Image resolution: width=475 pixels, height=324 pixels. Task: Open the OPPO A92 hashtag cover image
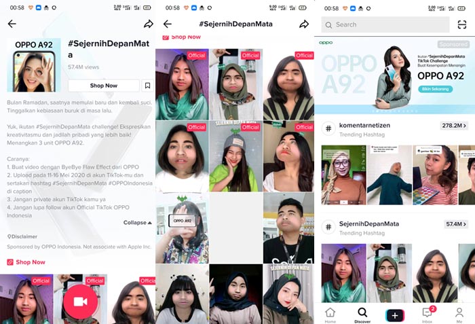point(34,65)
